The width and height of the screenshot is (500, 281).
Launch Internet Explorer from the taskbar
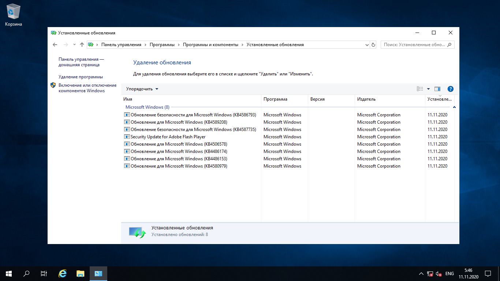pos(63,274)
